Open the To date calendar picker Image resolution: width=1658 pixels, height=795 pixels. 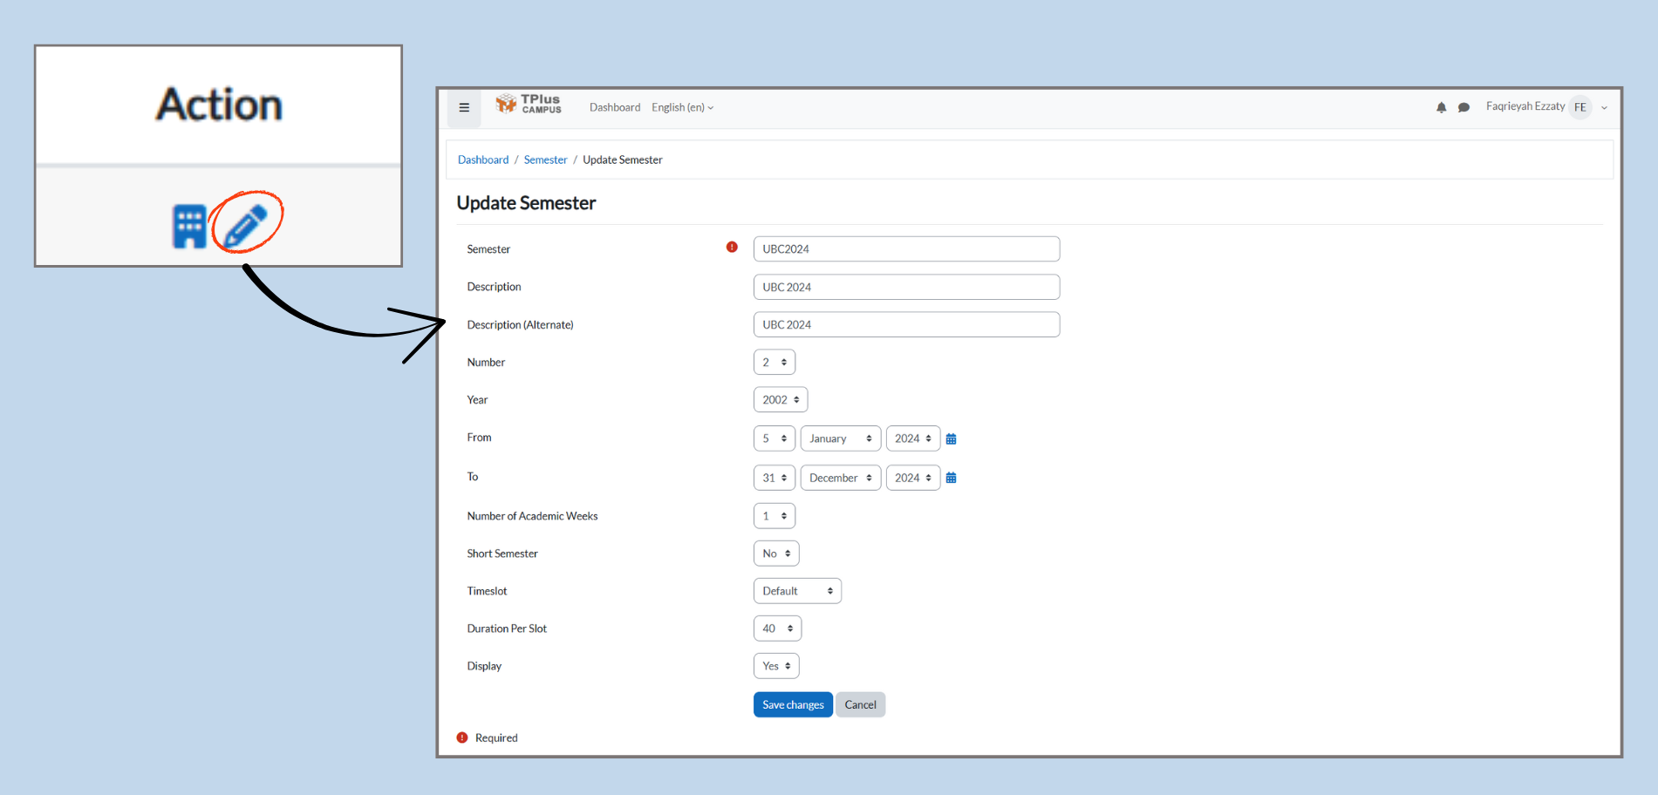pyautogui.click(x=952, y=479)
